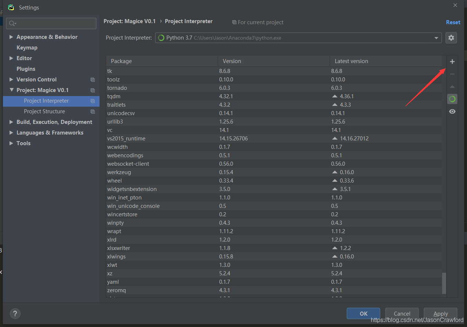Click the minus icon to uninstall package

tap(452, 74)
